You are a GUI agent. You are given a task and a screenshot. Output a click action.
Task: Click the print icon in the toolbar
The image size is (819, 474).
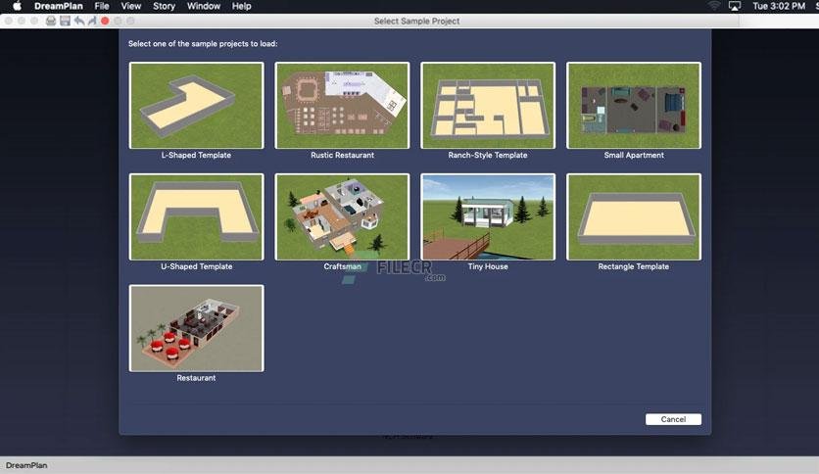[x=51, y=21]
